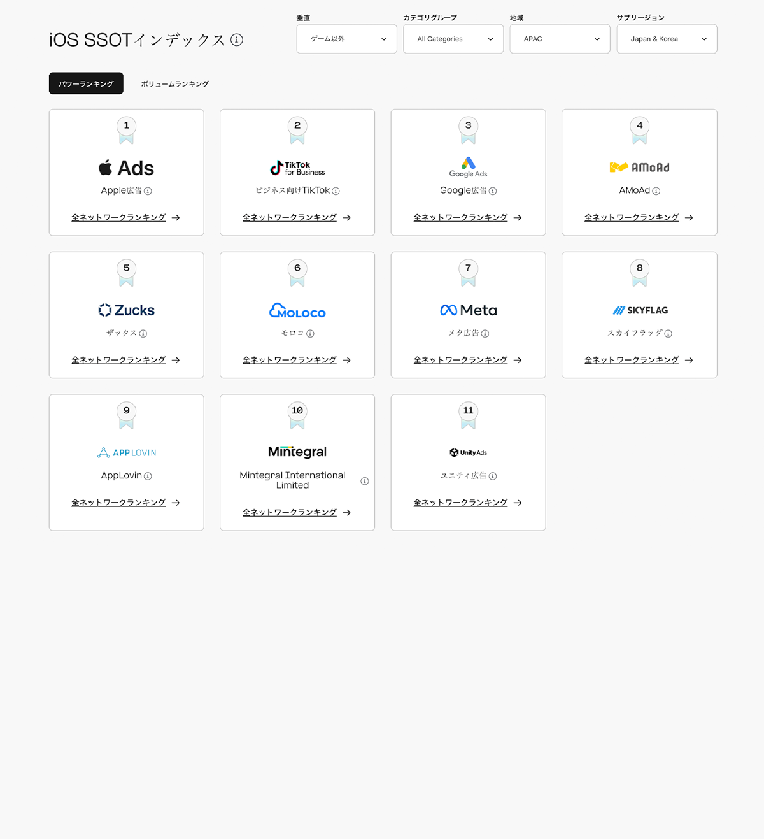Open the Japan & Korea subregion dropdown
764x839 pixels.
[x=667, y=39]
